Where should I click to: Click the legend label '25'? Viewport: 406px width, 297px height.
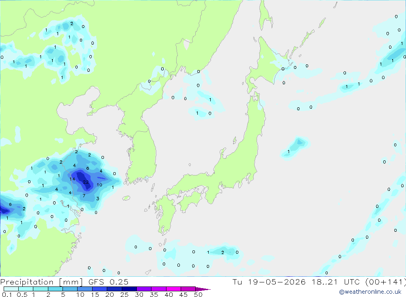click(124, 295)
